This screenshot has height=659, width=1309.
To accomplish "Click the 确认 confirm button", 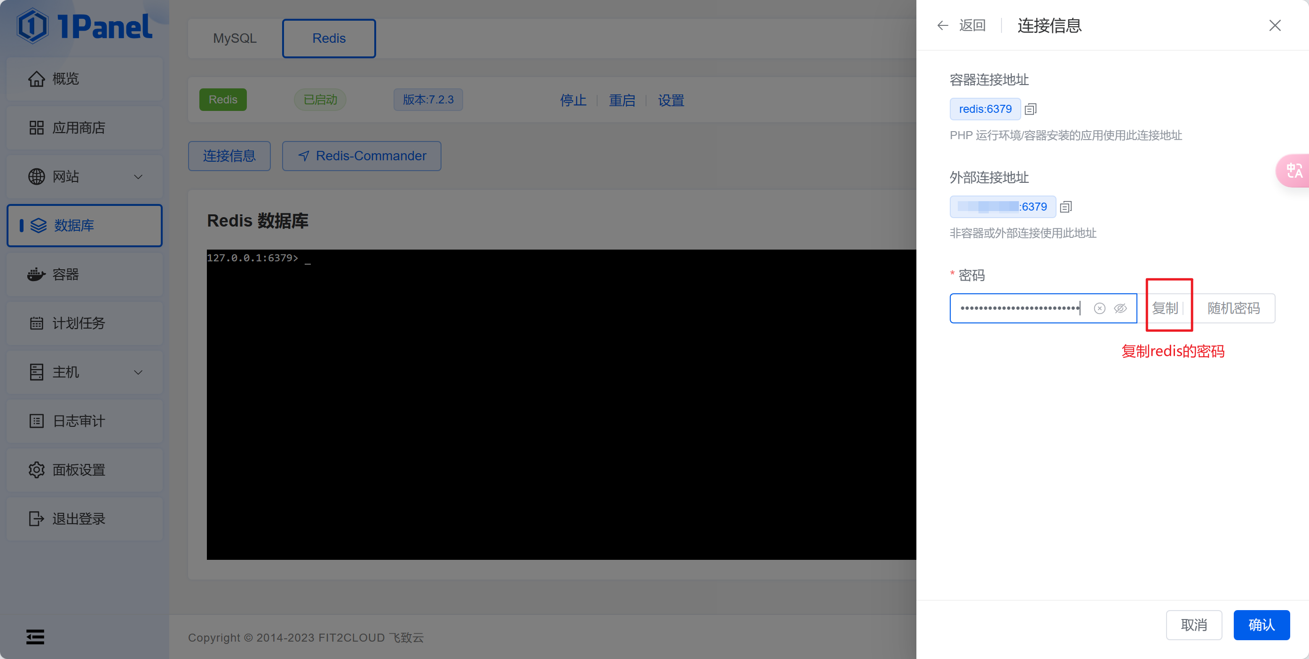I will pos(1261,624).
